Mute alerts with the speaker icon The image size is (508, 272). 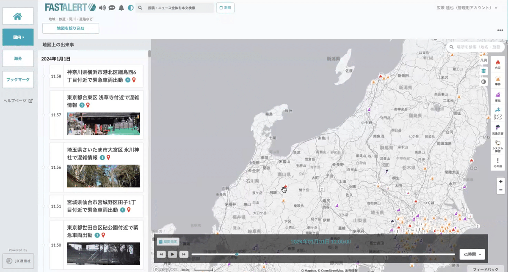coord(102,7)
